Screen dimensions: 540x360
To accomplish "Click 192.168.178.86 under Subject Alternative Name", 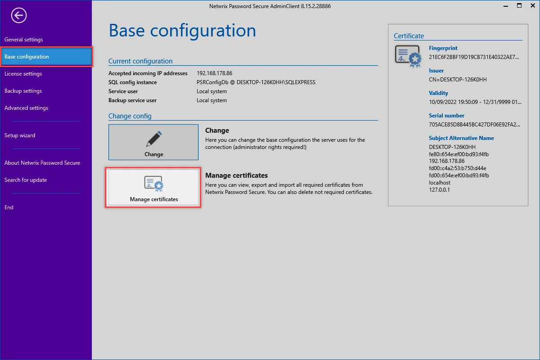I will [447, 161].
